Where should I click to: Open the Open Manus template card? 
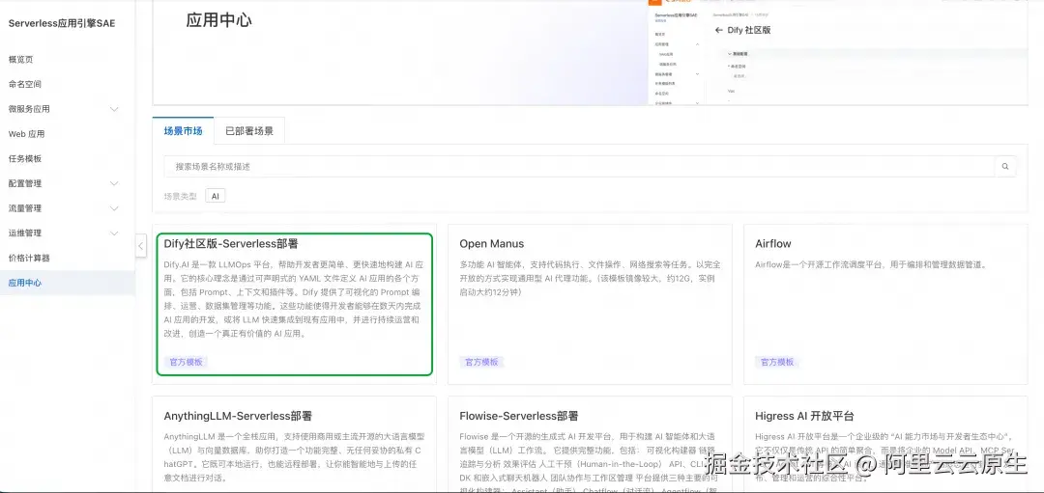click(x=589, y=303)
